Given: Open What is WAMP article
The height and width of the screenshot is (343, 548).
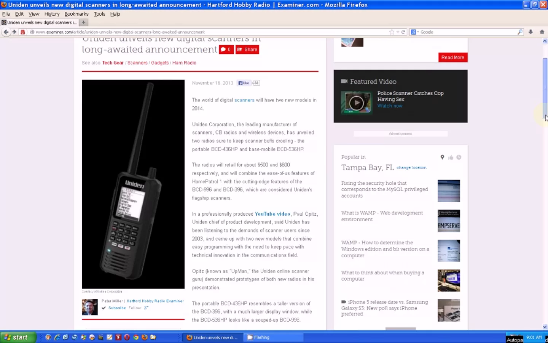Looking at the screenshot, I should pyautogui.click(x=382, y=216).
